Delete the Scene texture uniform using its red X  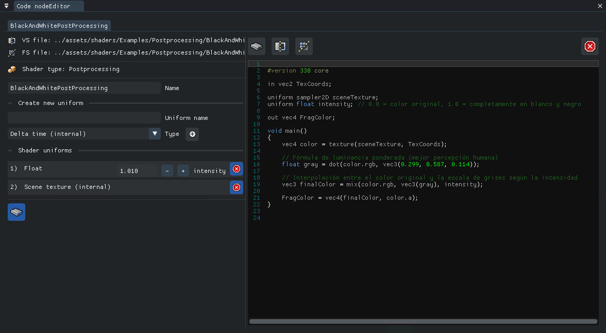tap(236, 187)
